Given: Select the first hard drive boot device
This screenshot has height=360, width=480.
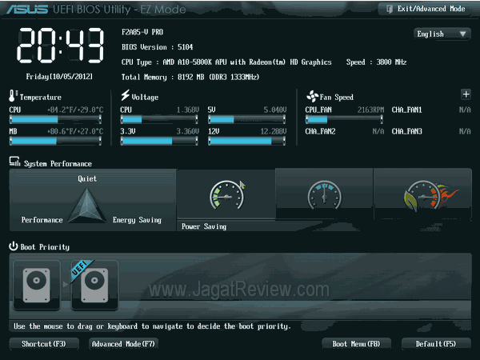Looking at the screenshot, I should [x=37, y=285].
